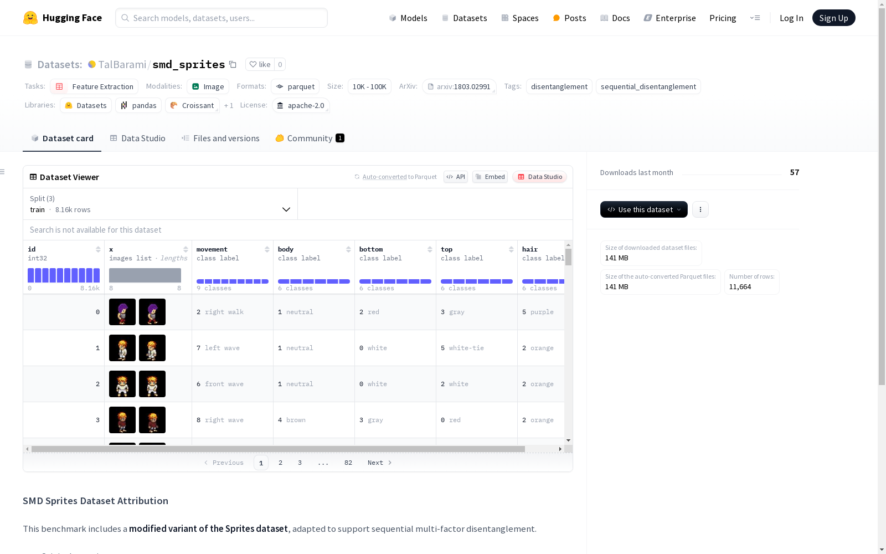
Task: Click the Log In link
Action: tap(791, 18)
